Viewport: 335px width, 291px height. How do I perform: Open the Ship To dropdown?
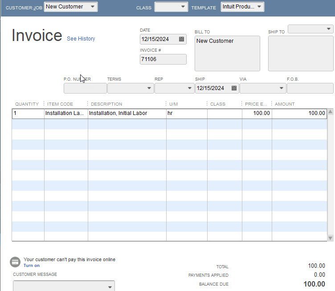[x=329, y=29]
